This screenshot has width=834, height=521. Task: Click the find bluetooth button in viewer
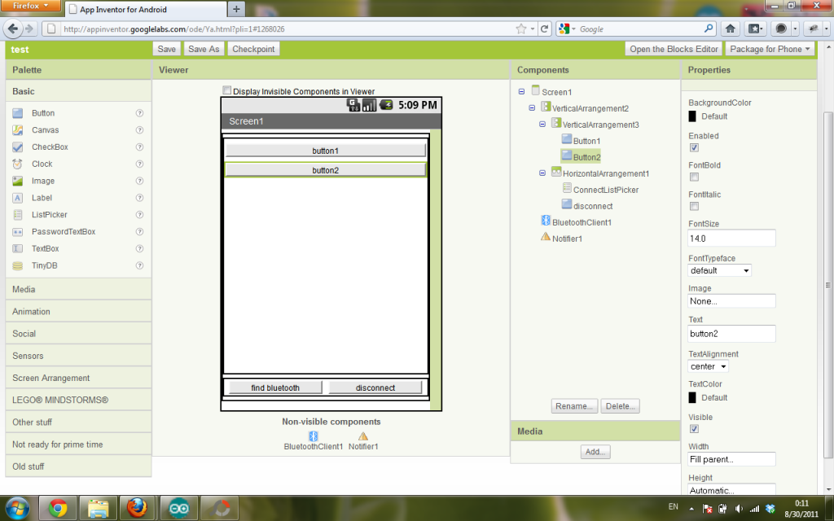coord(275,387)
